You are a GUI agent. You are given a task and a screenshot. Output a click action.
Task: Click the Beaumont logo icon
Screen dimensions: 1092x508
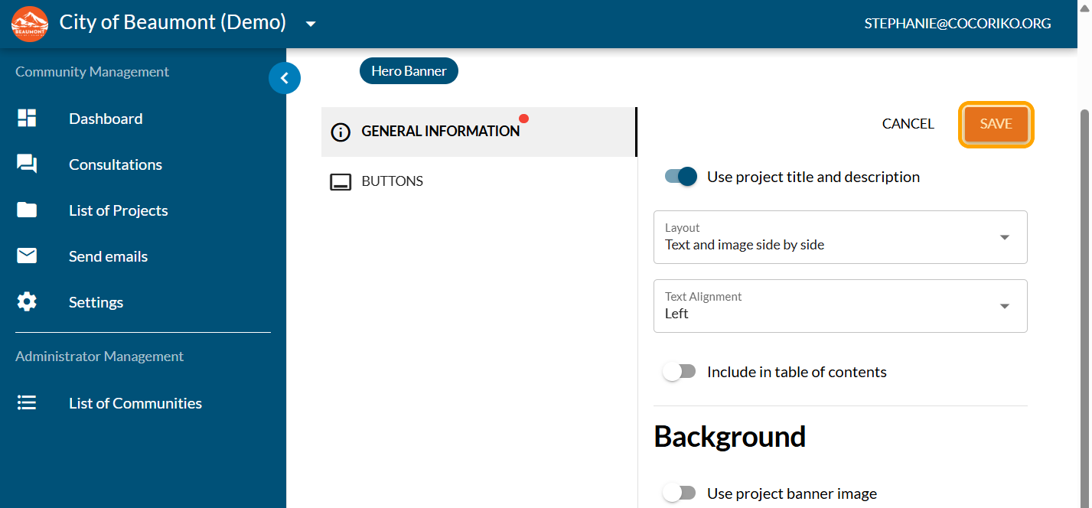point(30,24)
